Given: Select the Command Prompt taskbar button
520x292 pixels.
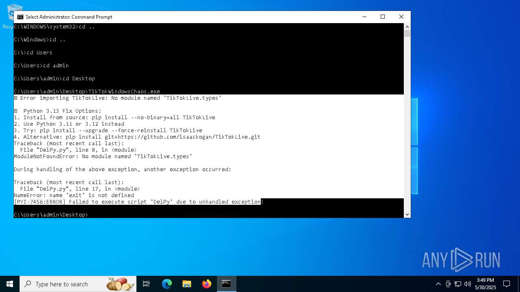Looking at the screenshot, I should pos(227,284).
